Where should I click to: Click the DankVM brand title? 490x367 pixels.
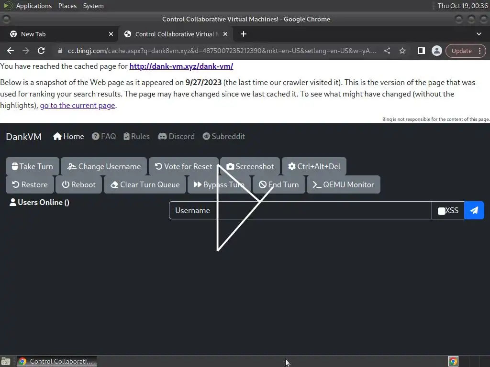[x=24, y=137]
